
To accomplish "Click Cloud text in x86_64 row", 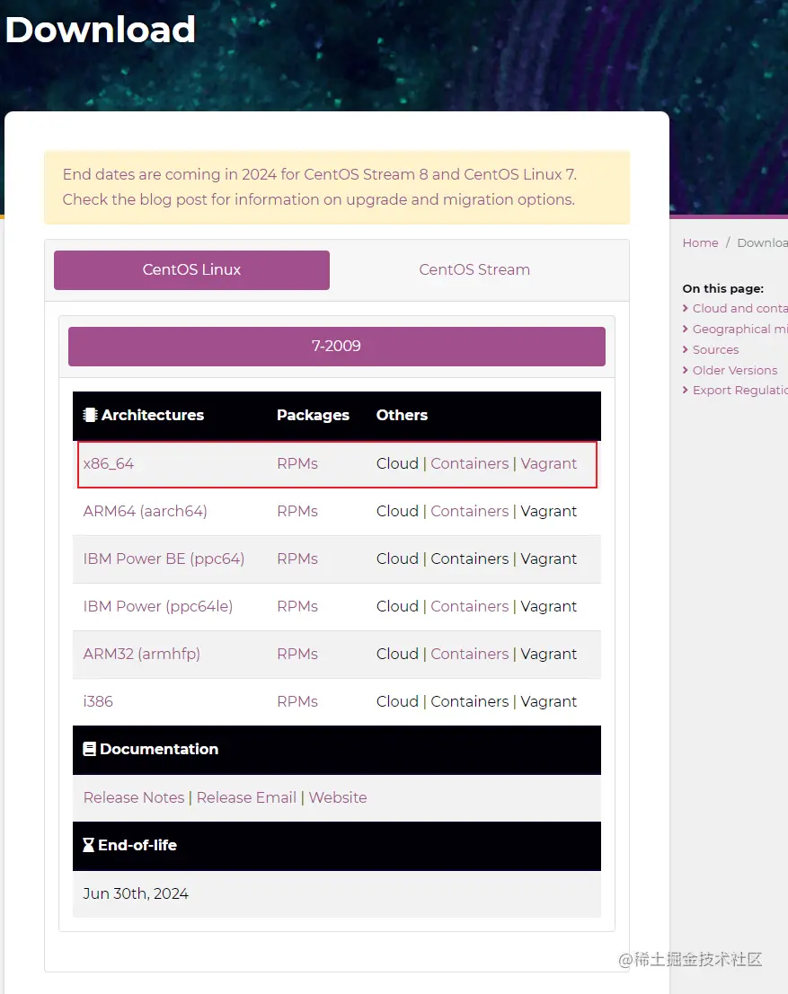I will point(397,464).
